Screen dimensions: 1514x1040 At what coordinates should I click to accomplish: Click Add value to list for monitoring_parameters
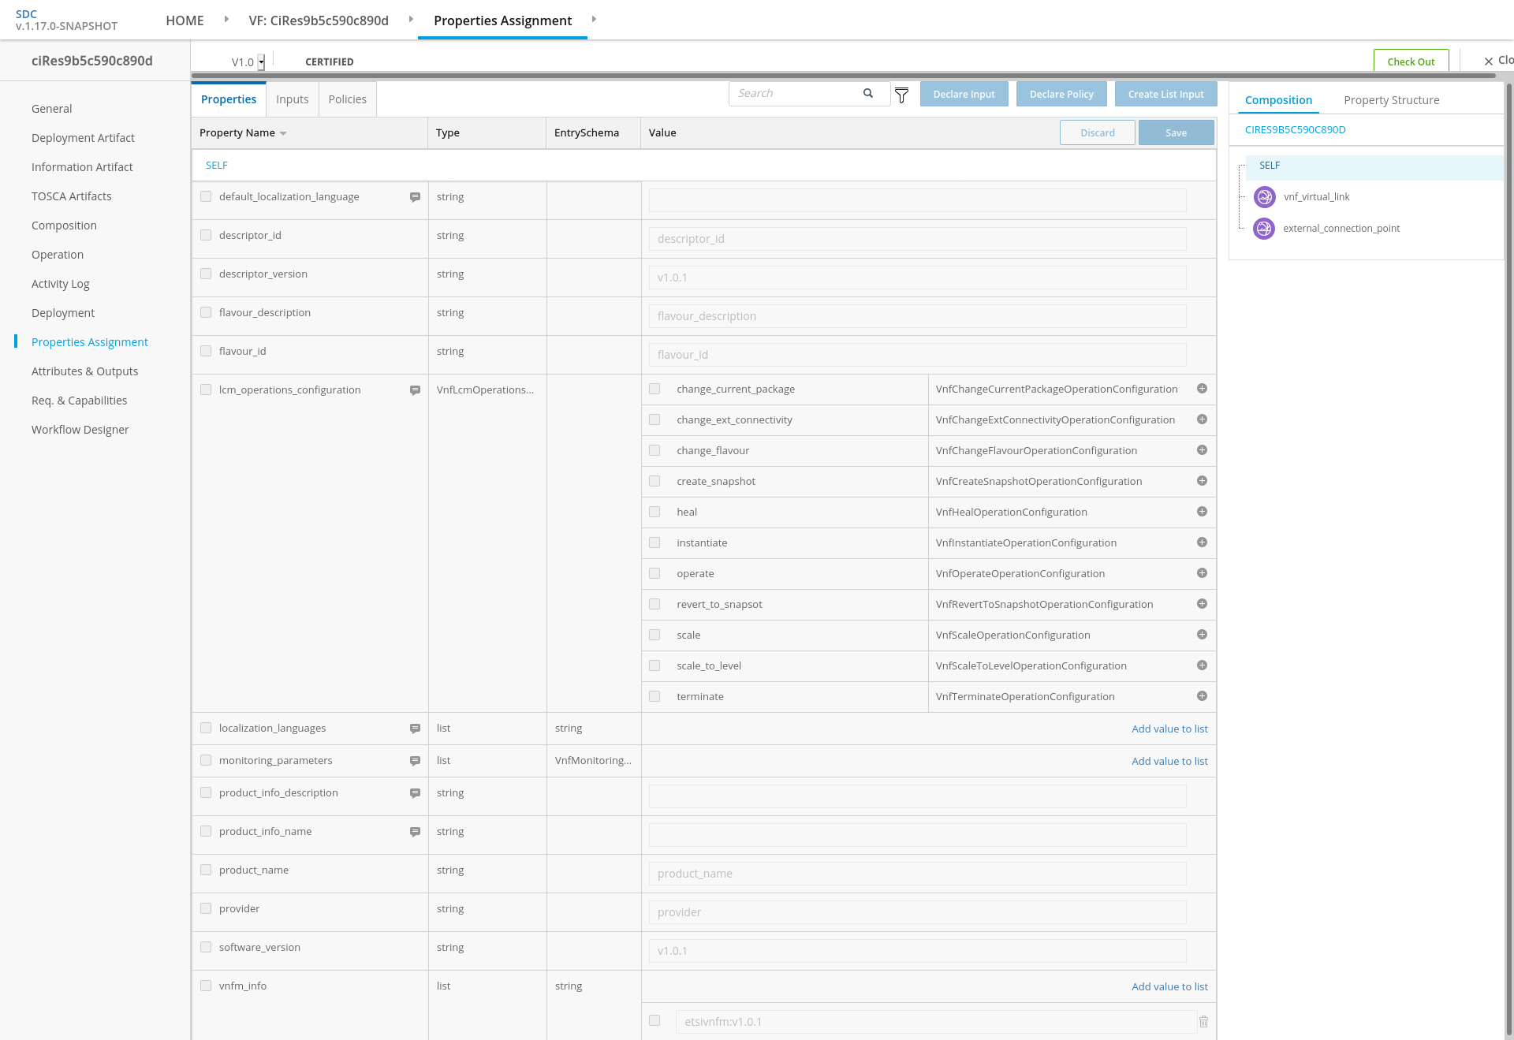tap(1169, 762)
